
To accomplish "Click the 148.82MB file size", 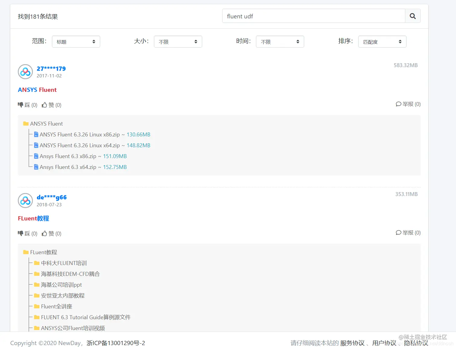I will click(x=139, y=145).
